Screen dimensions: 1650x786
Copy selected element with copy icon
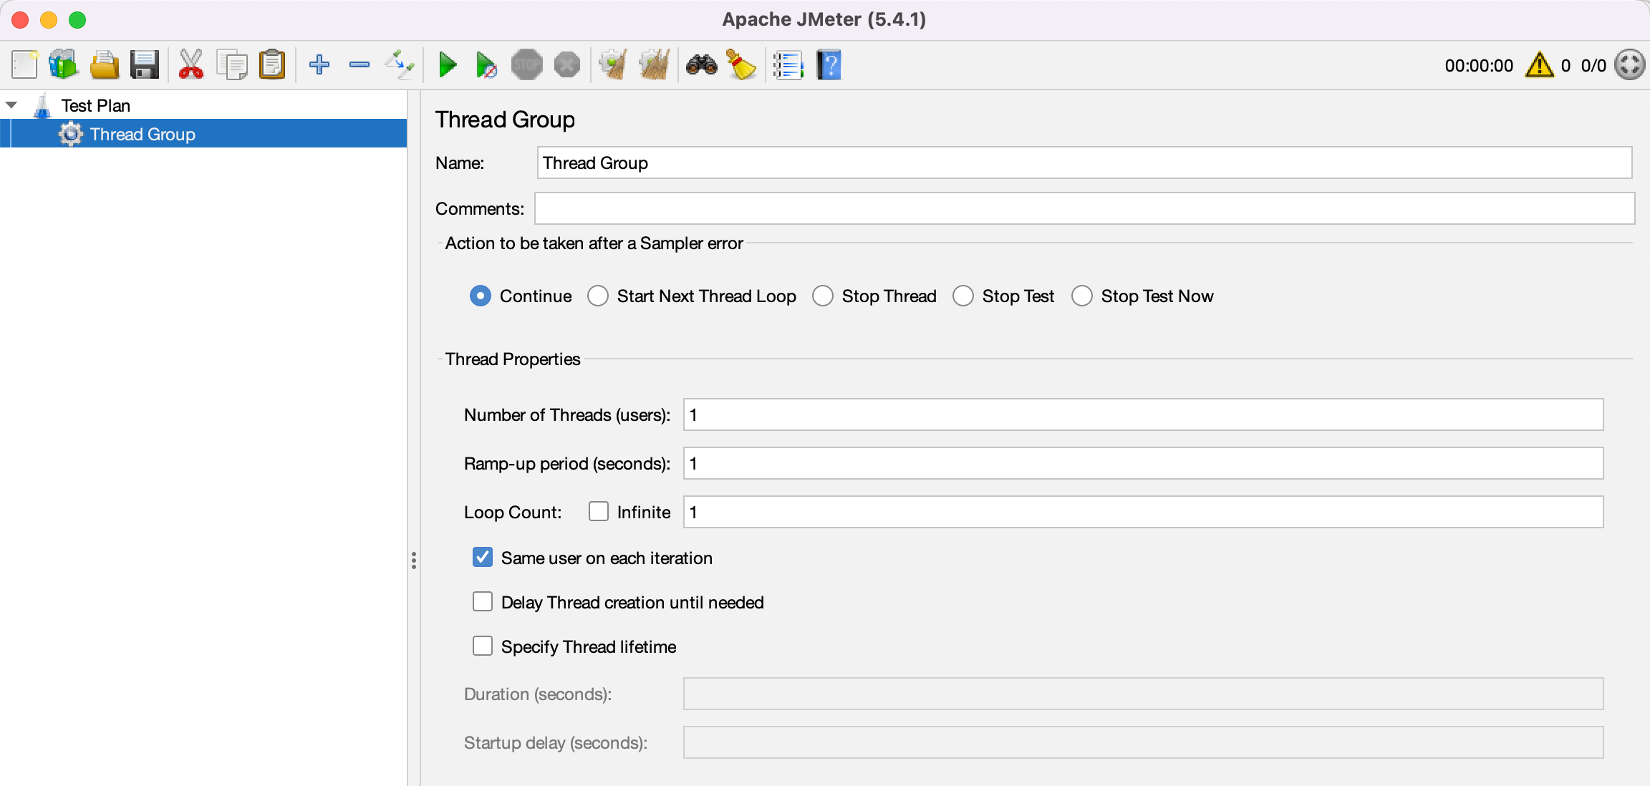pyautogui.click(x=232, y=65)
